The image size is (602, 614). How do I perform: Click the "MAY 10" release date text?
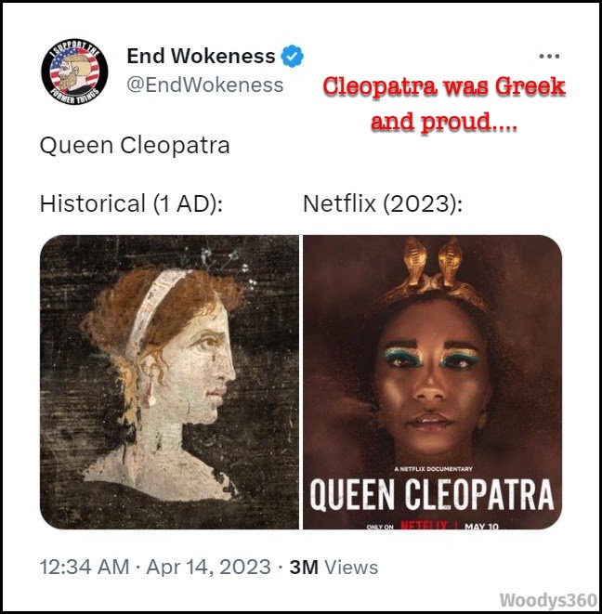tap(481, 527)
